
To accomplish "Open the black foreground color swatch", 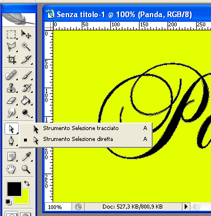I will (x=14, y=189).
